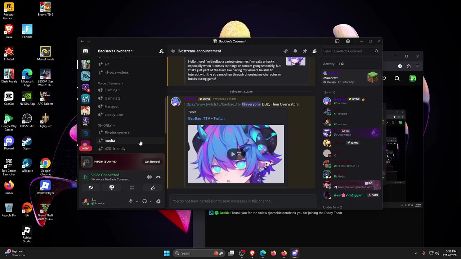Click the RAFT server icon in sidebar
The image size is (461, 259).
85,99
